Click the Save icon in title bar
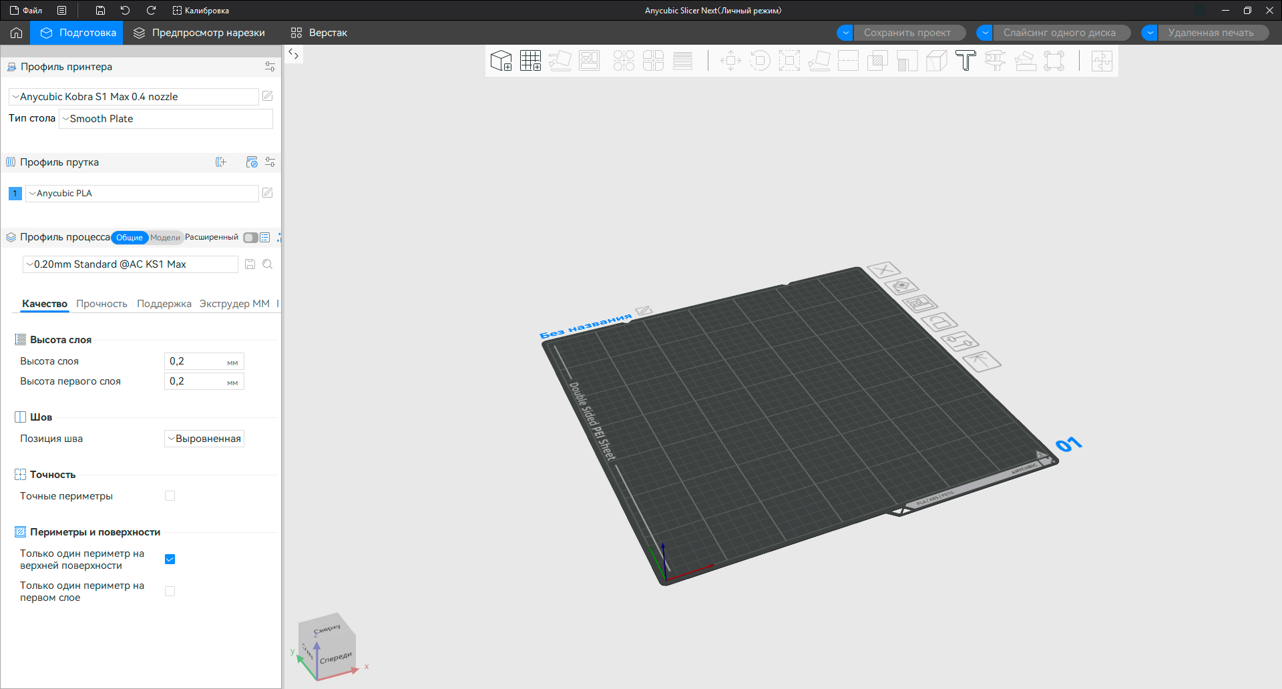1282x689 pixels. [100, 11]
